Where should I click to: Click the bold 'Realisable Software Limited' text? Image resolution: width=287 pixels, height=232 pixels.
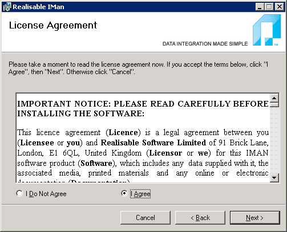click(153, 143)
